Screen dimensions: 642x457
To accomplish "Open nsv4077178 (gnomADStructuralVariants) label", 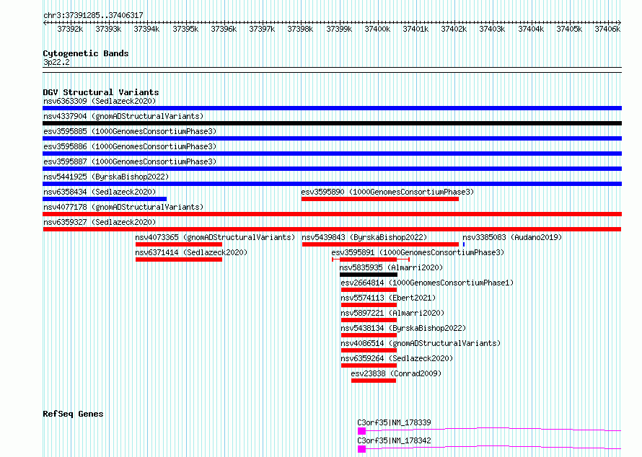I will [x=123, y=207].
